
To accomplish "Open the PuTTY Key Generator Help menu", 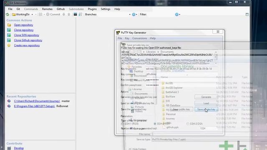I will [x=153, y=38].
